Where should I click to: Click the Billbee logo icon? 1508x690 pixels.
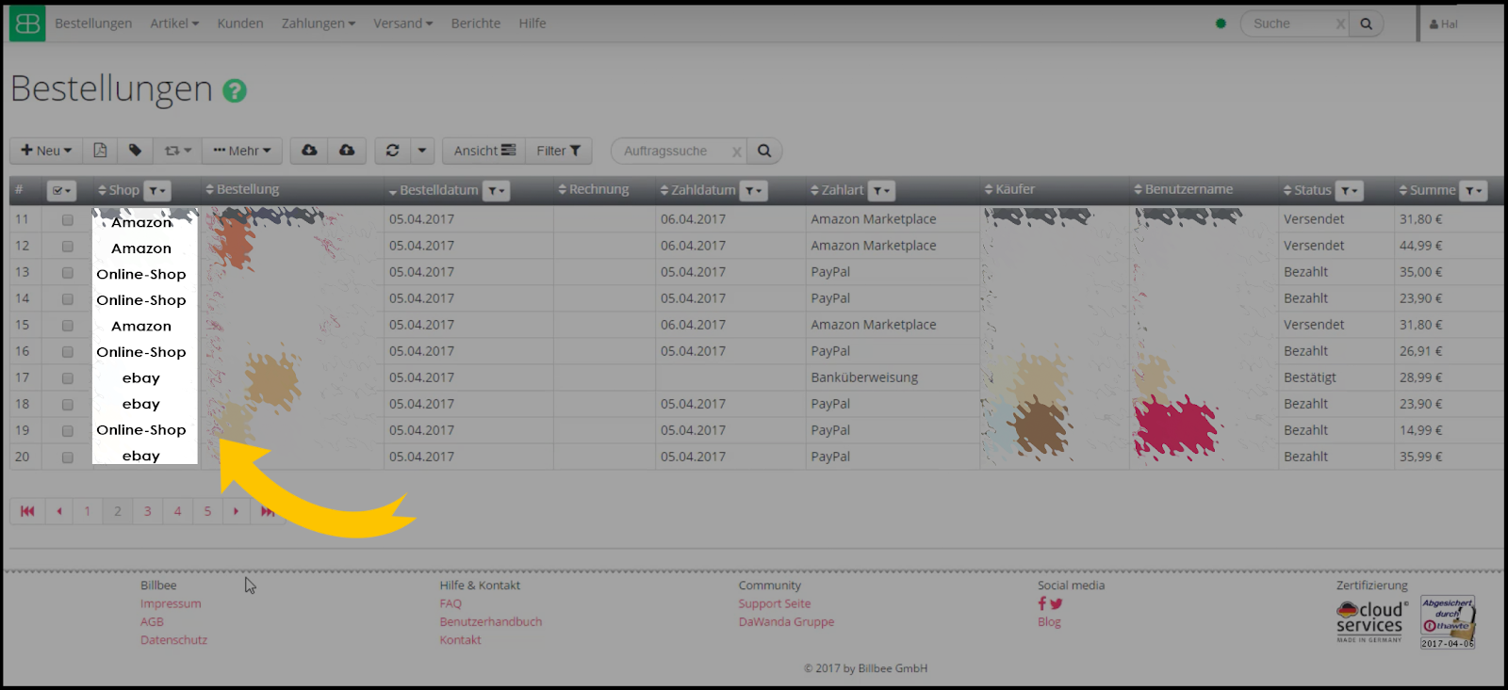27,24
